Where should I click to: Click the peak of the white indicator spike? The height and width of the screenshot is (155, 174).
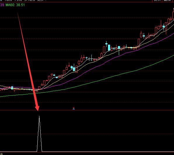pyautogui.click(x=39, y=116)
